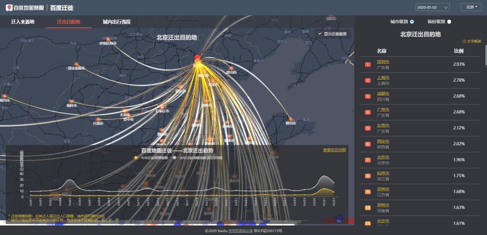This screenshot has width=487, height=235.
Task: Open the 北京市 city link in list
Action: pyautogui.click(x=383, y=157)
